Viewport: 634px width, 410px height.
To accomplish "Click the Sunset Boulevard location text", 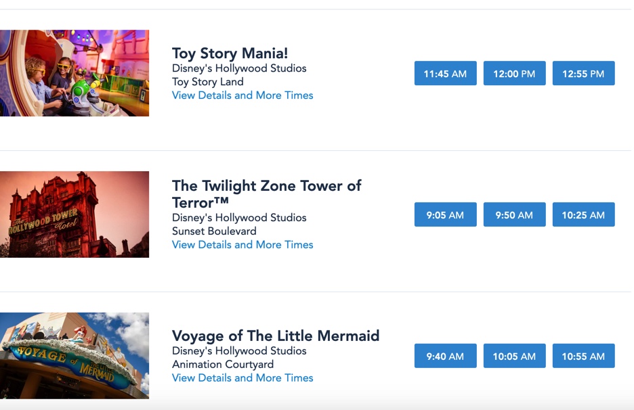I will [214, 231].
